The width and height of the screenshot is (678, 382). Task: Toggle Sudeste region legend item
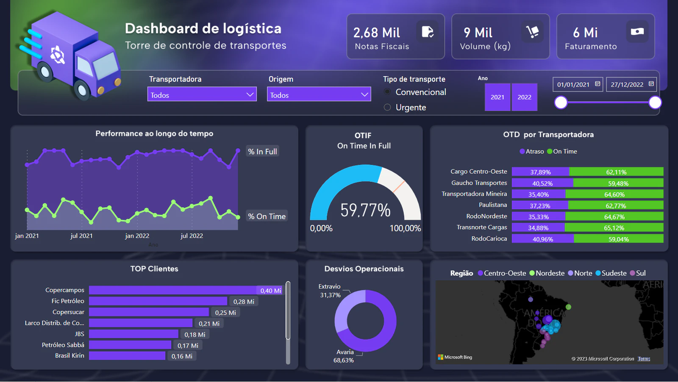[611, 273]
